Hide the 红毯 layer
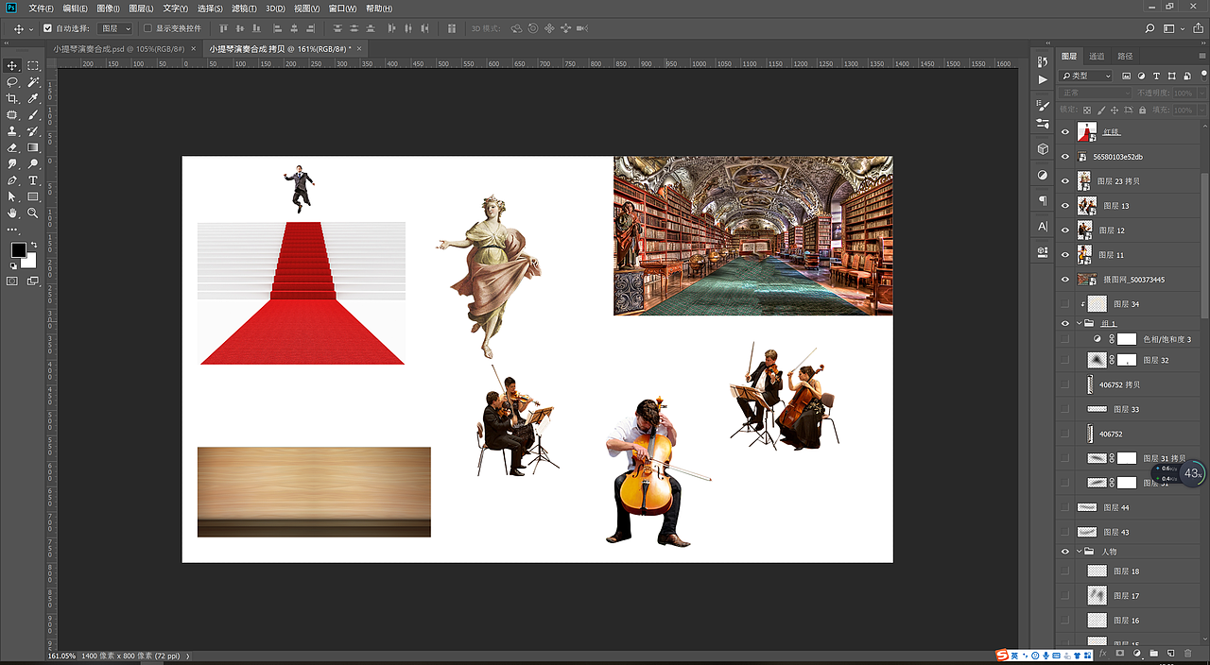1210x665 pixels. coord(1065,132)
